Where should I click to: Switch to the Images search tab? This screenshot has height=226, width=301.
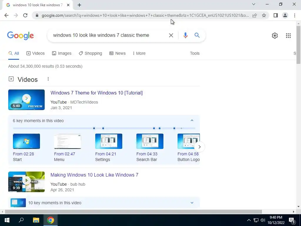62,54
